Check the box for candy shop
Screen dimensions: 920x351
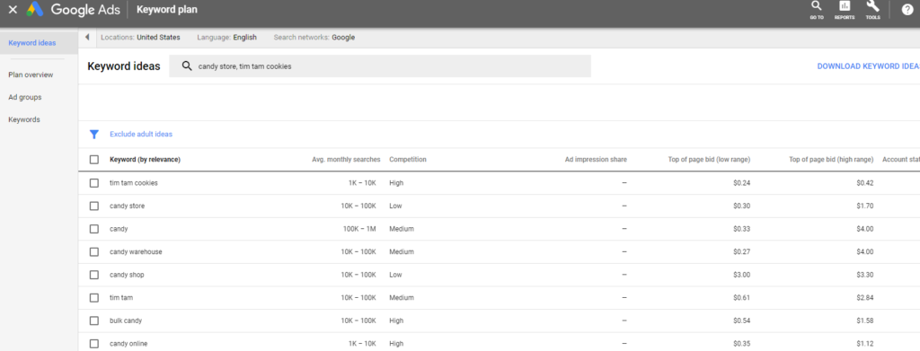pyautogui.click(x=93, y=275)
